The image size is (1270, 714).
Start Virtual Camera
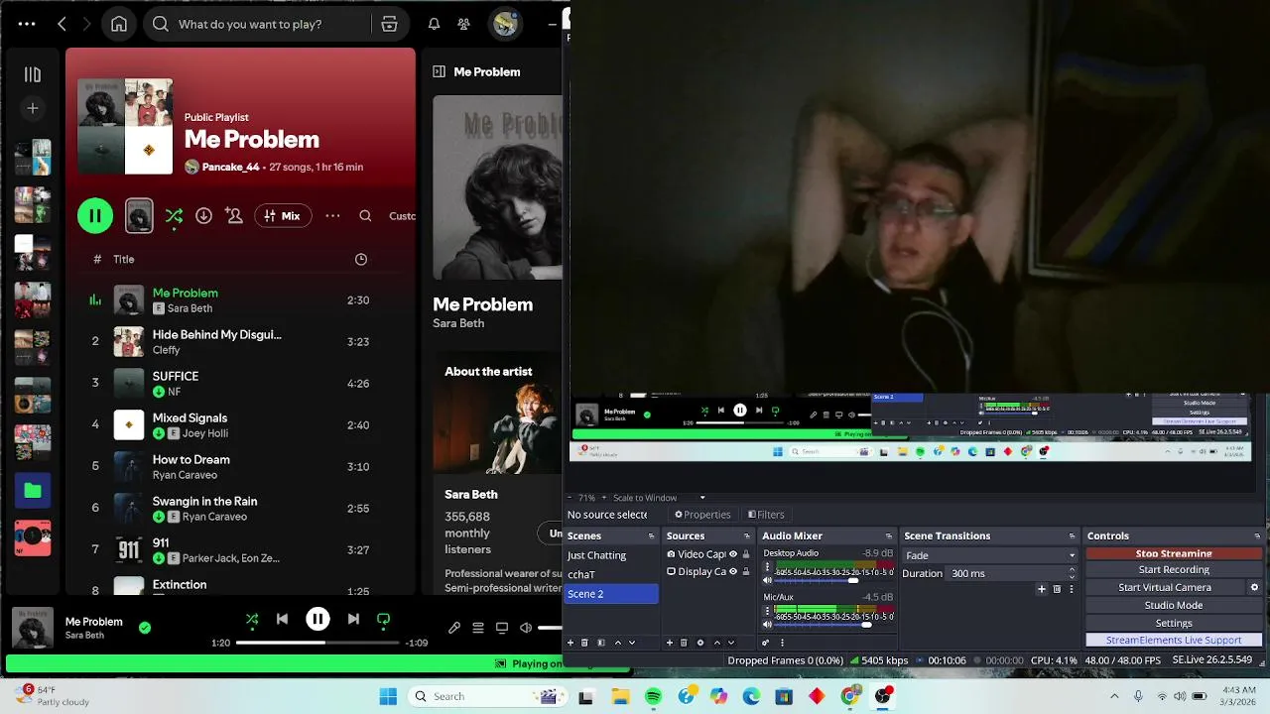[x=1165, y=587]
